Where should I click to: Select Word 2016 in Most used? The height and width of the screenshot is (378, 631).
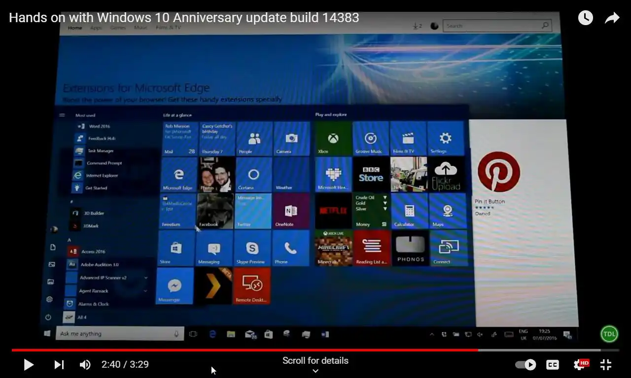99,126
